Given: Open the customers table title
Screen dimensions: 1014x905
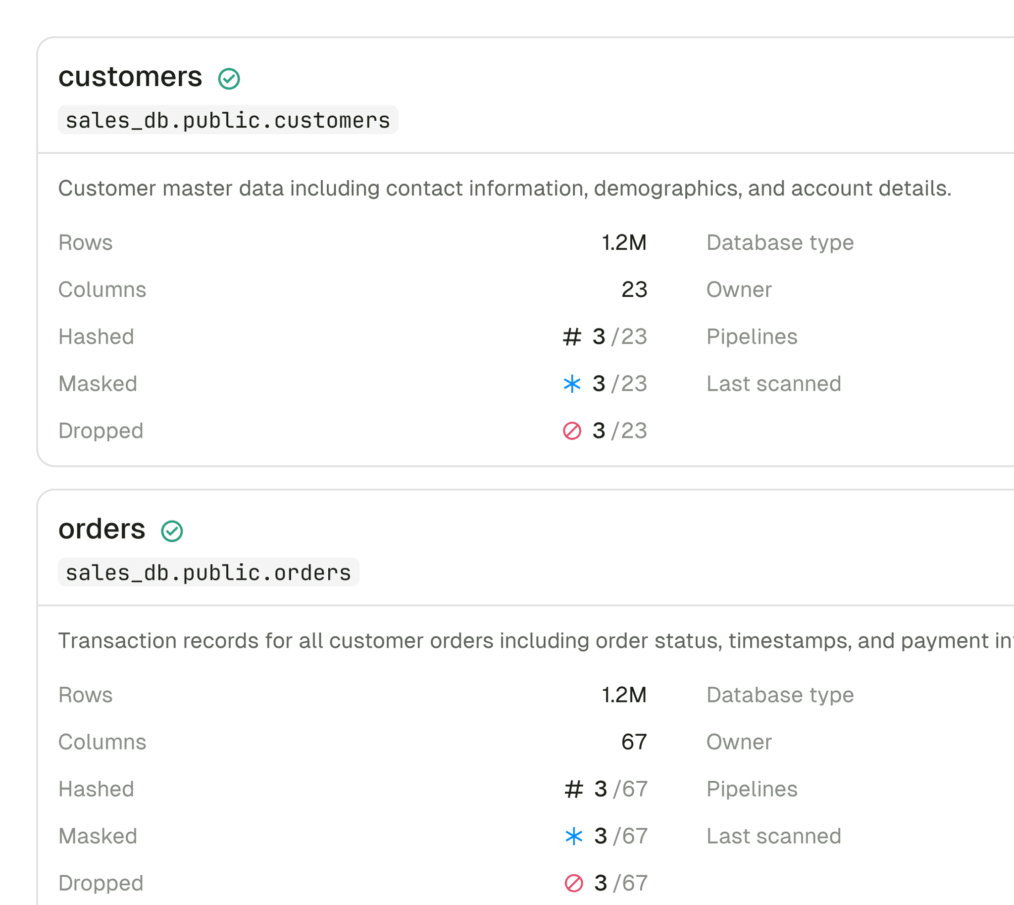Looking at the screenshot, I should point(130,77).
